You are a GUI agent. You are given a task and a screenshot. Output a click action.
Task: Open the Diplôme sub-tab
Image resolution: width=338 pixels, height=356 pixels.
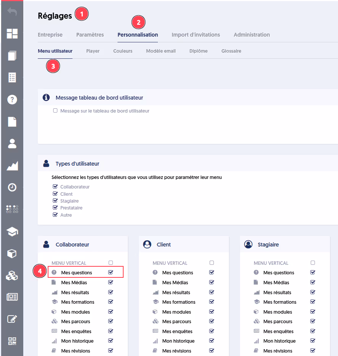pyautogui.click(x=198, y=51)
